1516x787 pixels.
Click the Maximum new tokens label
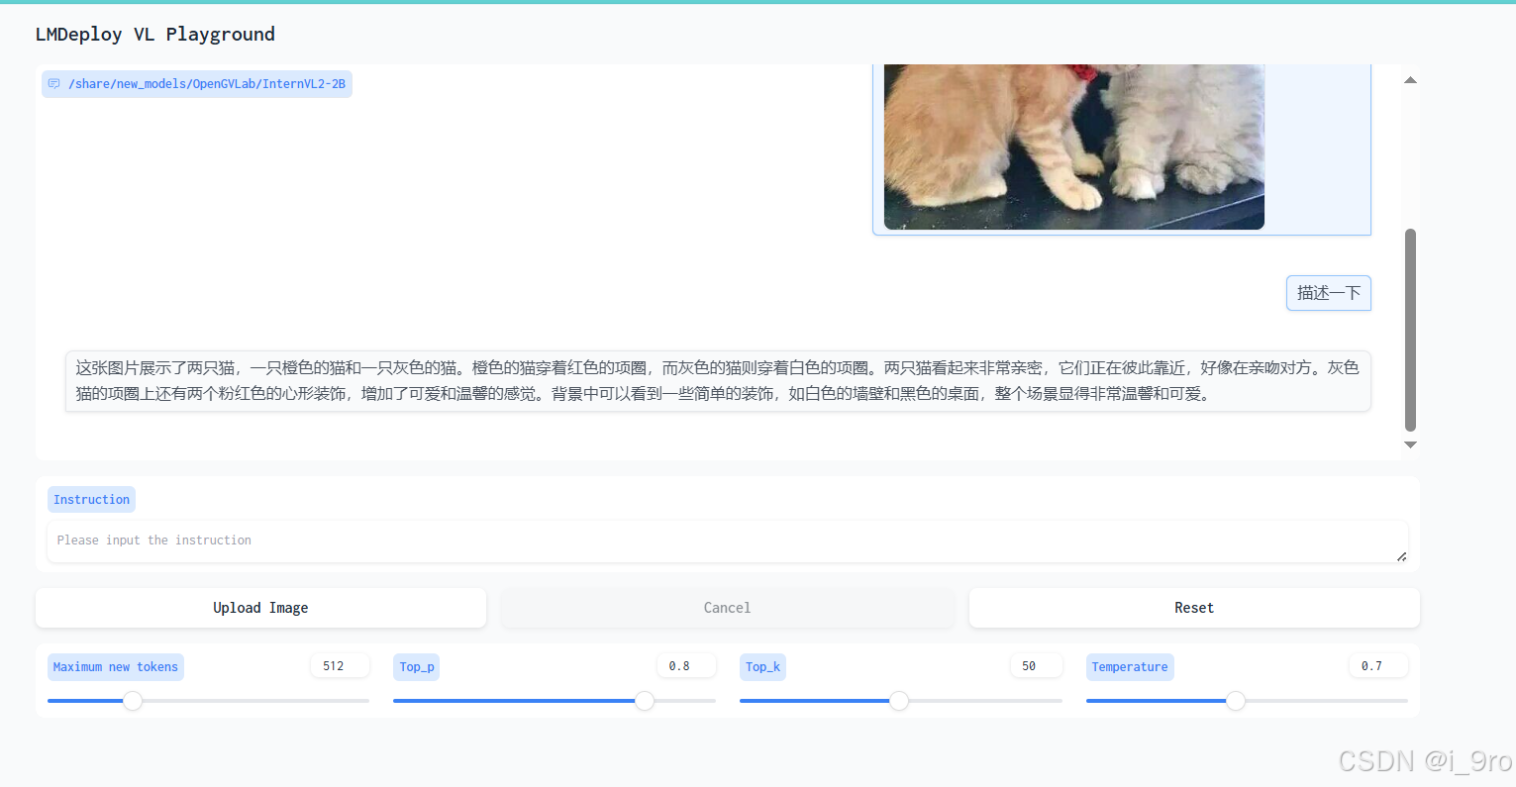coord(116,667)
